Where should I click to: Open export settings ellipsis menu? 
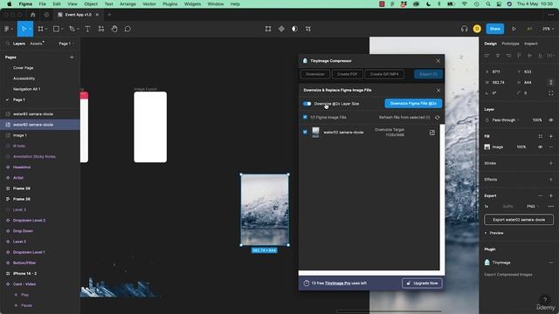pyautogui.click(x=551, y=206)
